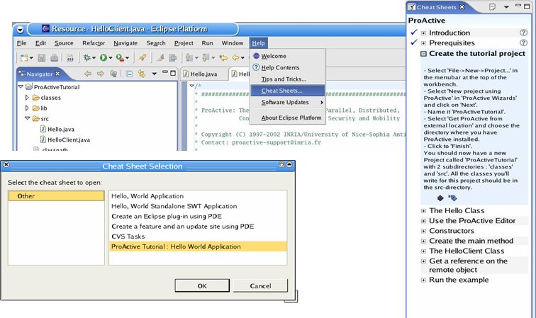Open the External Tools dropdown arrow
536x318 pixels.
click(127, 58)
